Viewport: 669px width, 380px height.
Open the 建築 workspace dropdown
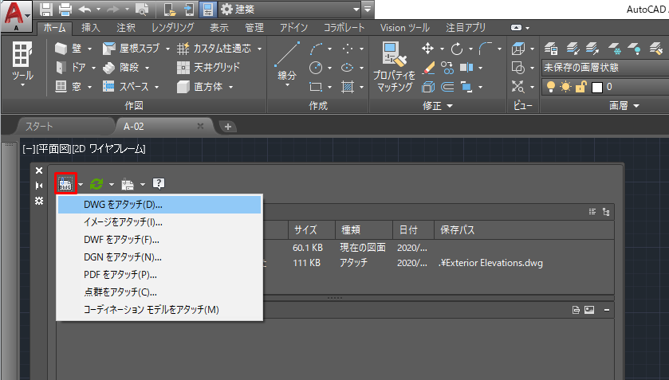[x=291, y=9]
